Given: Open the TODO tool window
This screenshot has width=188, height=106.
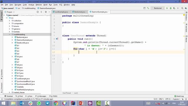Looking at the screenshot, I should pos(53,96).
